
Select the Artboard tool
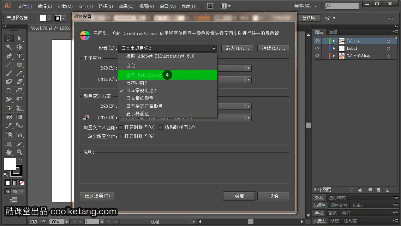pyautogui.click(x=9, y=144)
